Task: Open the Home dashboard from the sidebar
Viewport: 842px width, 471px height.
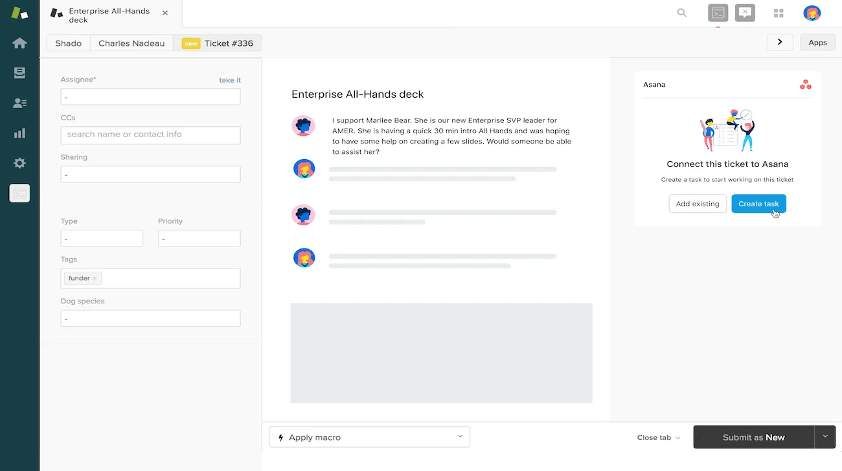Action: pos(19,43)
